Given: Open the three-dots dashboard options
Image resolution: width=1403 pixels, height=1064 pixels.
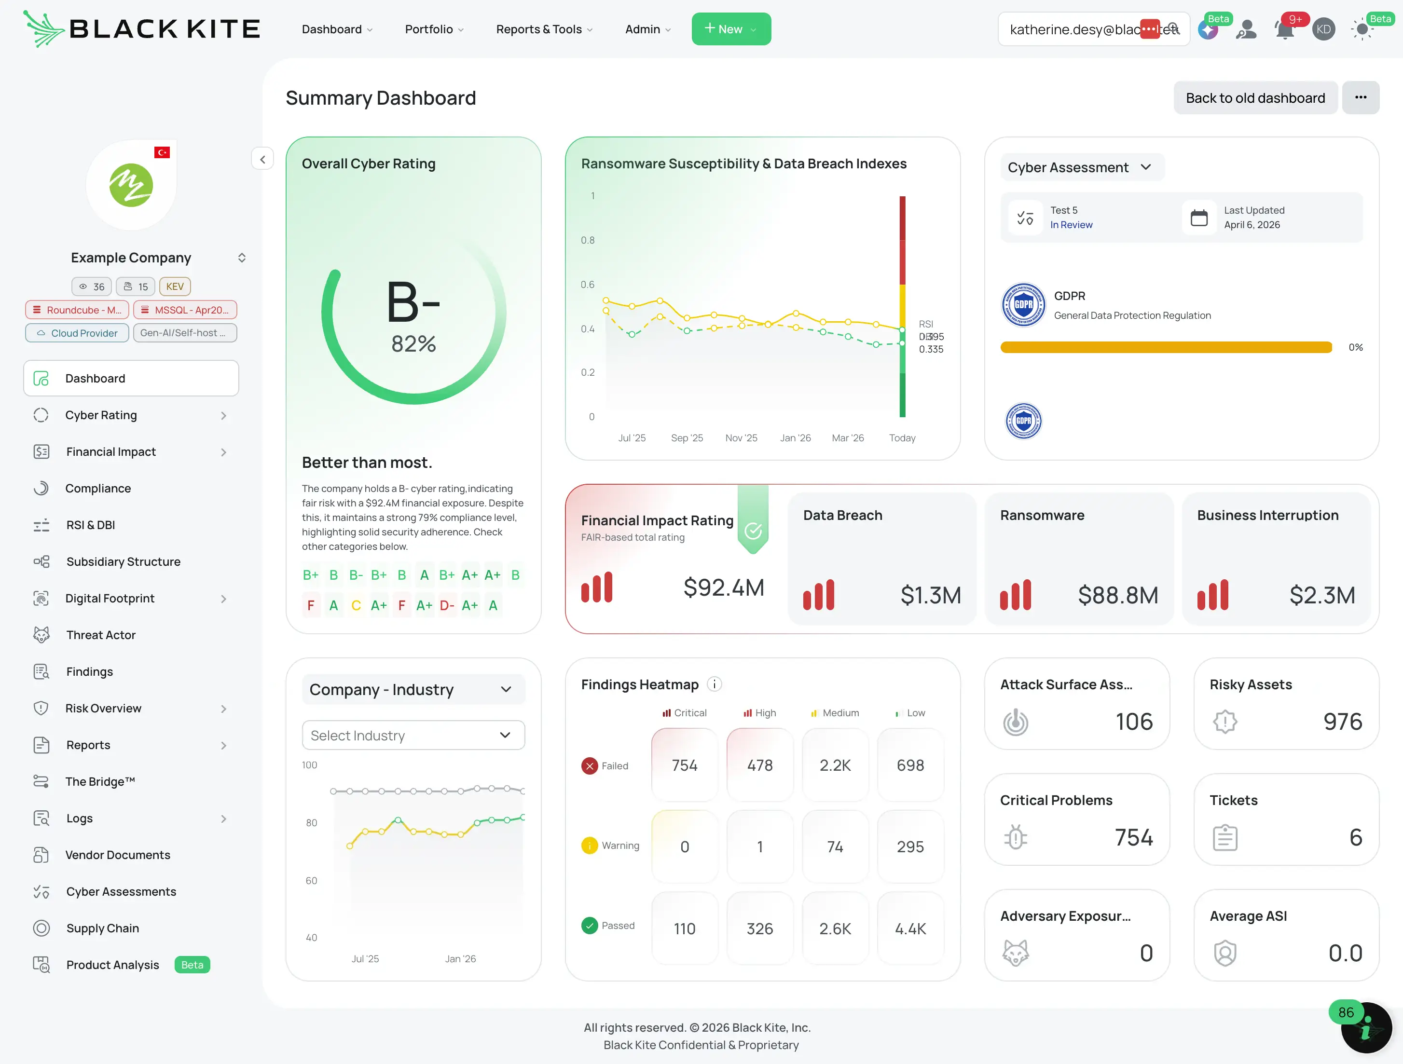Looking at the screenshot, I should coord(1361,97).
